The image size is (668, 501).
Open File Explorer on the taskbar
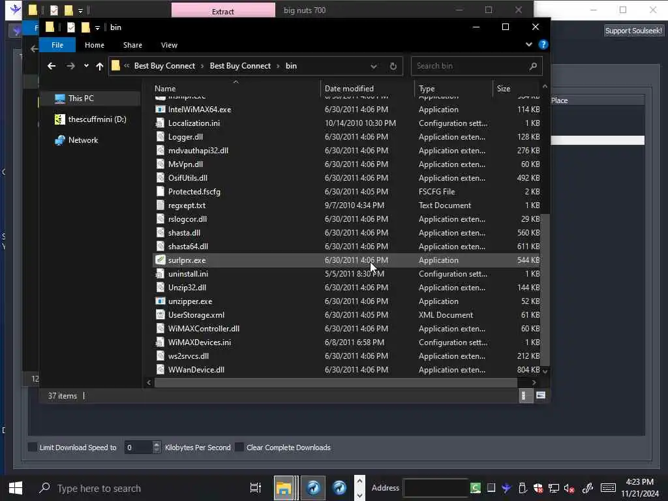[x=284, y=488]
